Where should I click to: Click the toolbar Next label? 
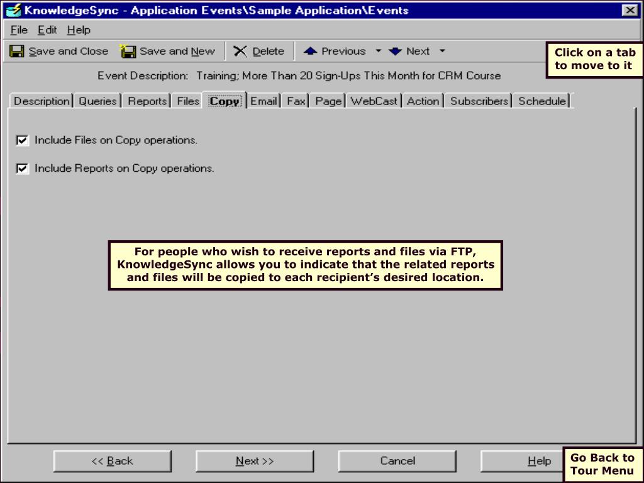point(418,52)
